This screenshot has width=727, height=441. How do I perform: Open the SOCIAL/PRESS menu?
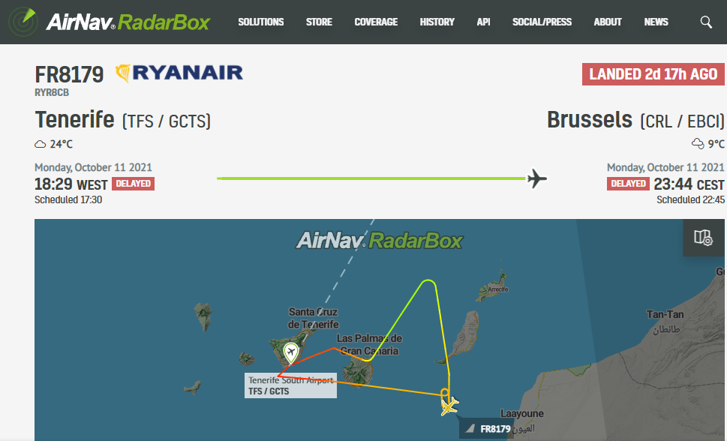click(x=542, y=22)
